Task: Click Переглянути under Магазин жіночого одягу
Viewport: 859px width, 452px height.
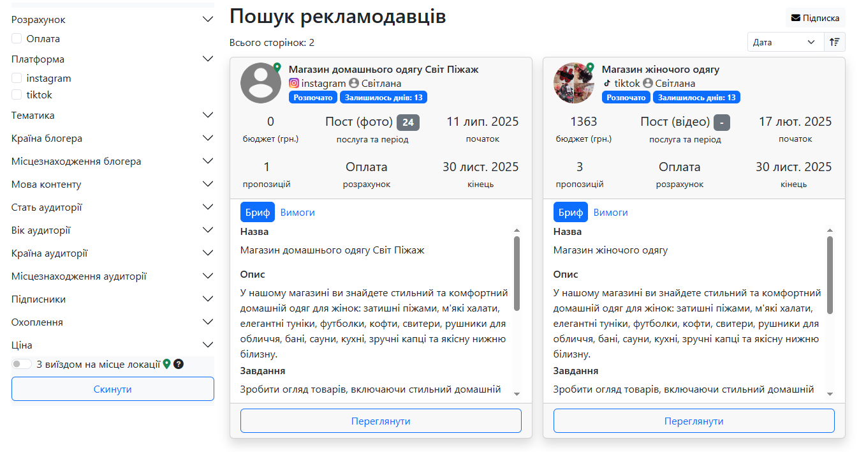Action: pyautogui.click(x=694, y=421)
